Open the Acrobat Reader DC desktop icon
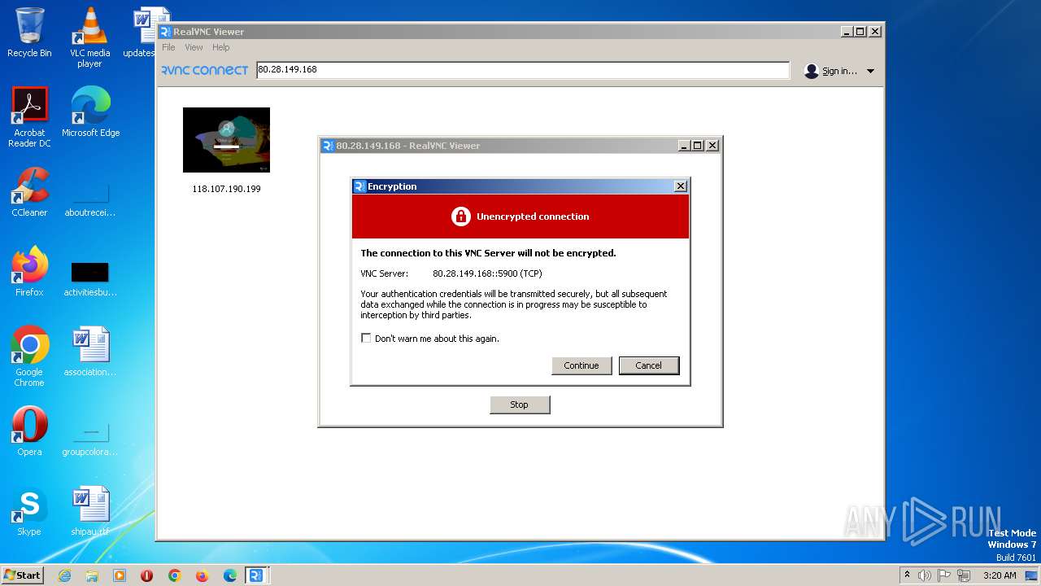The height and width of the screenshot is (586, 1041). click(x=29, y=117)
